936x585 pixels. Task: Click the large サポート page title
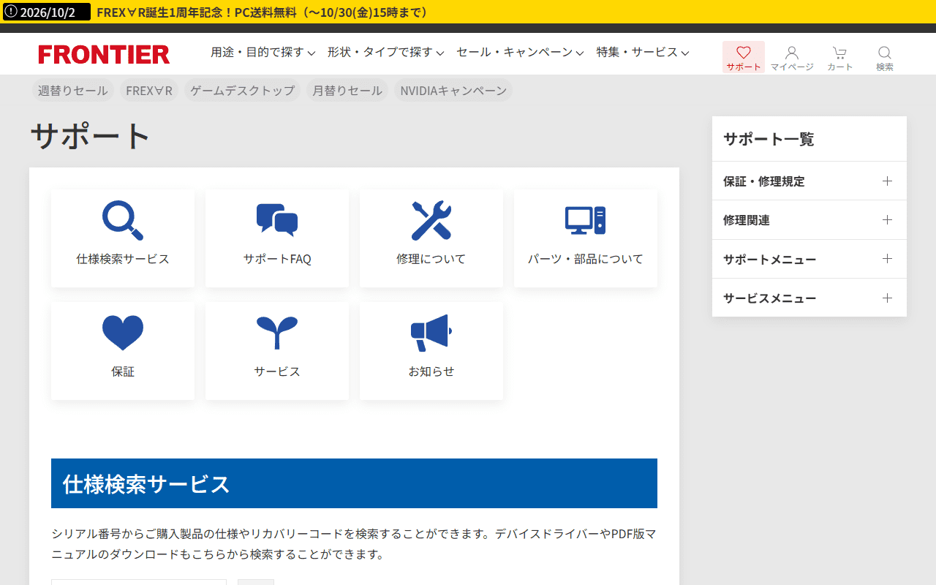[x=91, y=136]
